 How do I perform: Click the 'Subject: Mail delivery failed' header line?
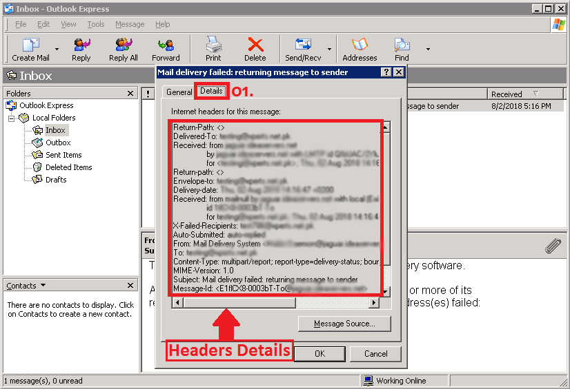point(266,280)
